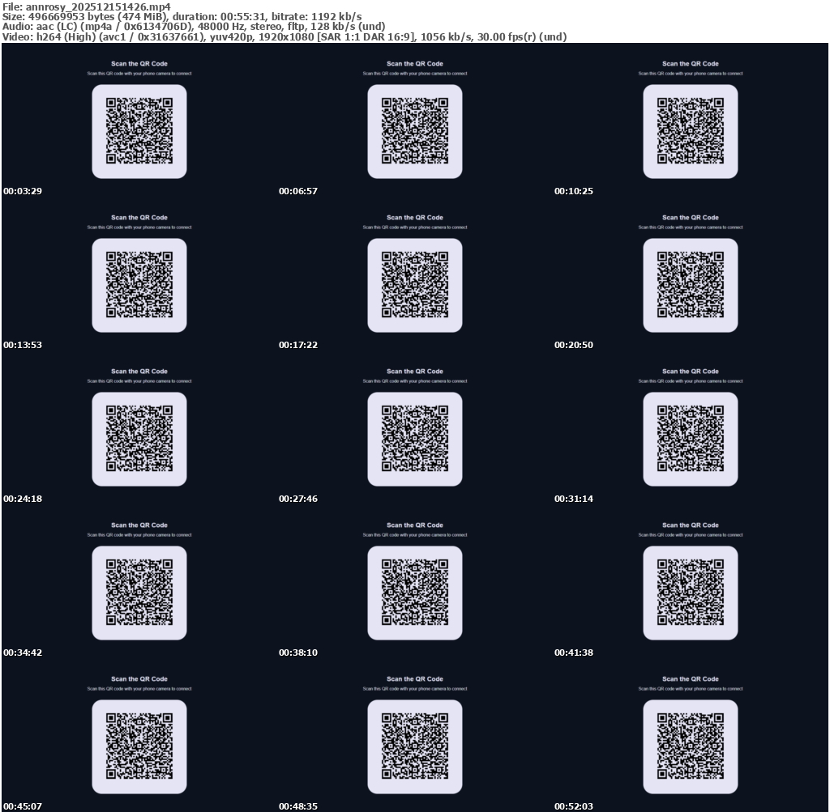Select the QR code thumbnail at 00:20:50
Viewport: 830px width, 812px height.
pyautogui.click(x=691, y=285)
